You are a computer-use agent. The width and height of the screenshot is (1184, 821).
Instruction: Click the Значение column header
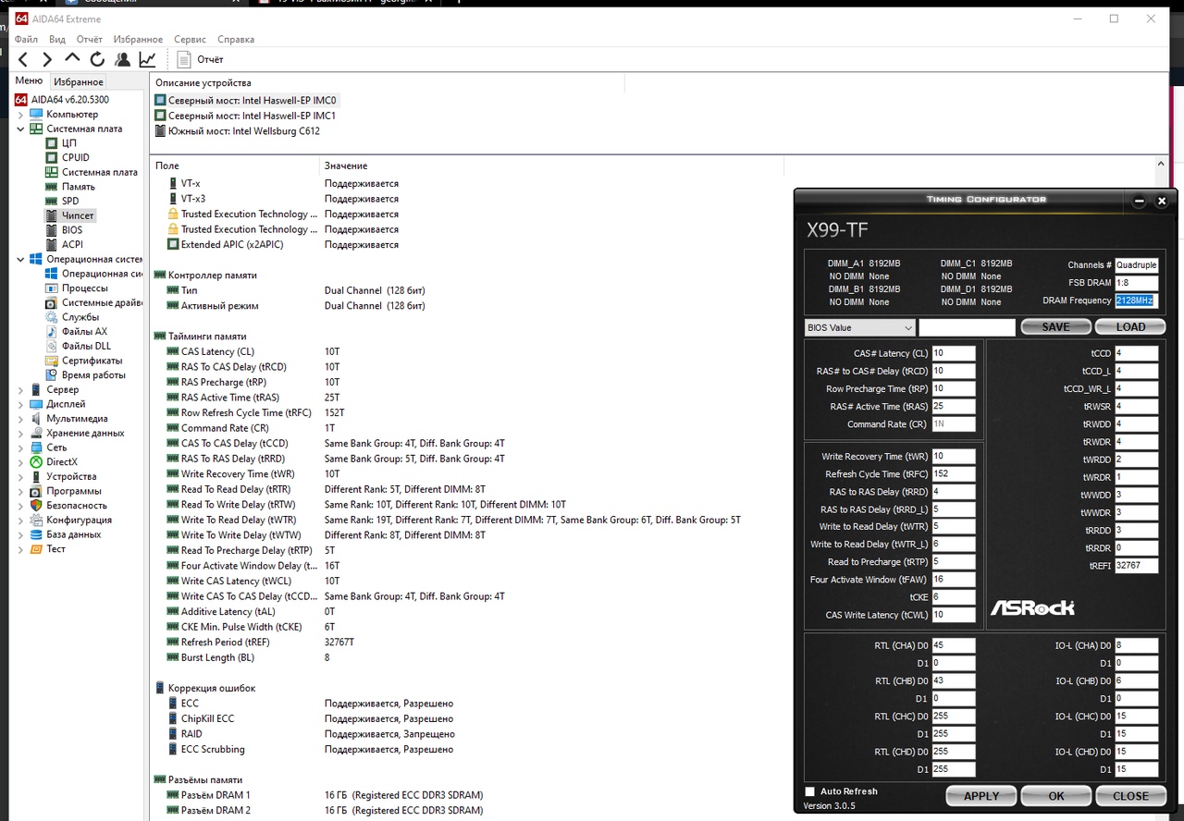point(551,165)
